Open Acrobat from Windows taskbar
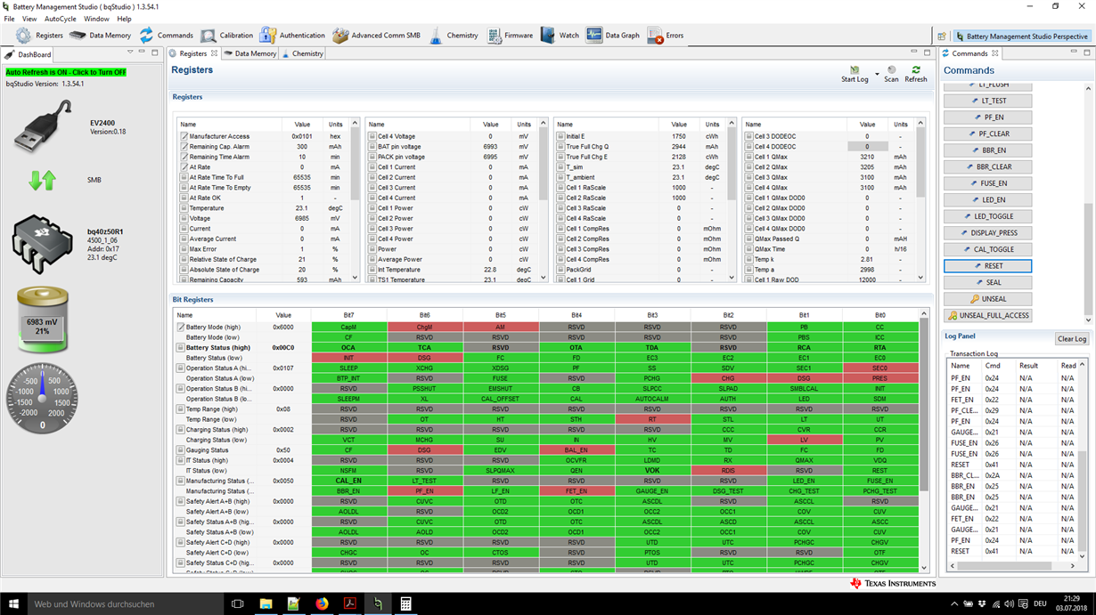The width and height of the screenshot is (1096, 615). click(x=349, y=603)
